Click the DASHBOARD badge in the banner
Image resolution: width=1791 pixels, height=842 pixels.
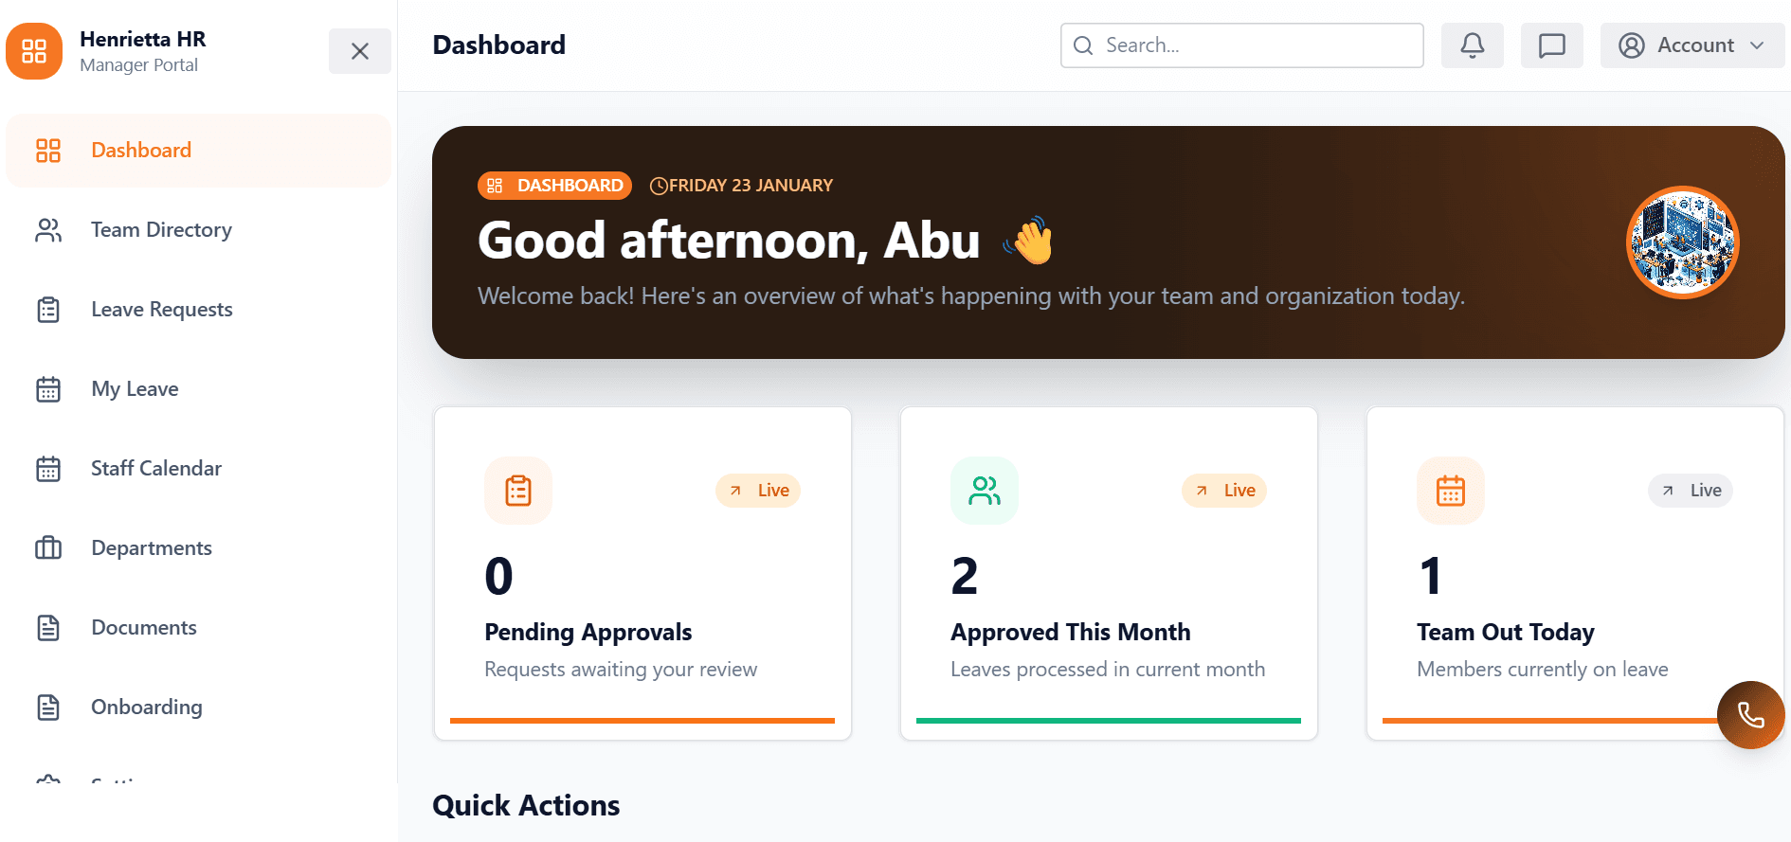tap(554, 185)
